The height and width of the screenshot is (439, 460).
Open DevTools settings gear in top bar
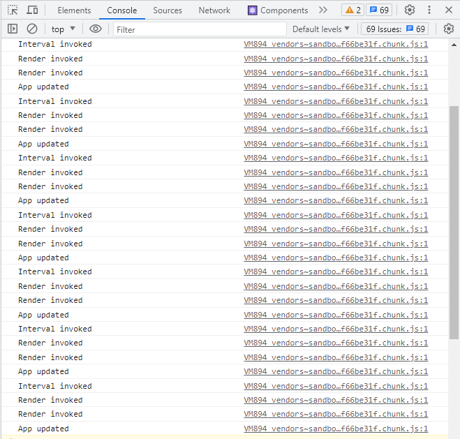pyautogui.click(x=410, y=10)
